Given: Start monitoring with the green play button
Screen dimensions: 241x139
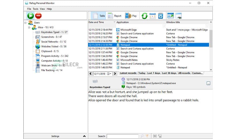Looking at the screenshot, I should 31,16.
